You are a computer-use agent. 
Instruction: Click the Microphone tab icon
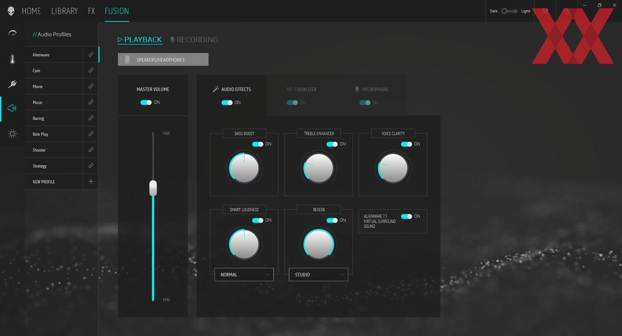pyautogui.click(x=357, y=89)
